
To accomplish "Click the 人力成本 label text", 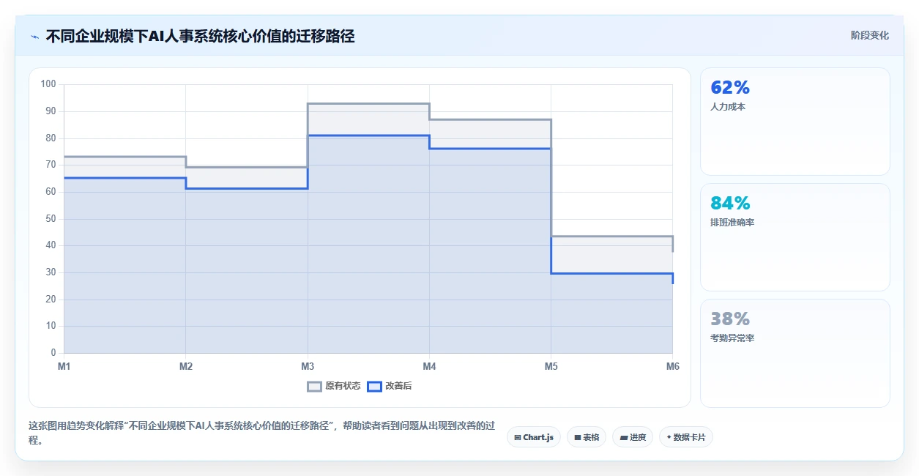I will click(x=728, y=107).
